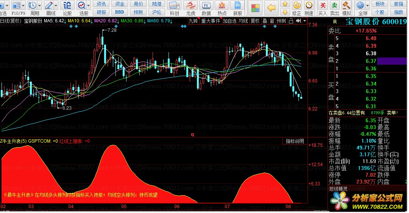Click the 资讯 news button
409x213 pixels.
pyautogui.click(x=101, y=4)
